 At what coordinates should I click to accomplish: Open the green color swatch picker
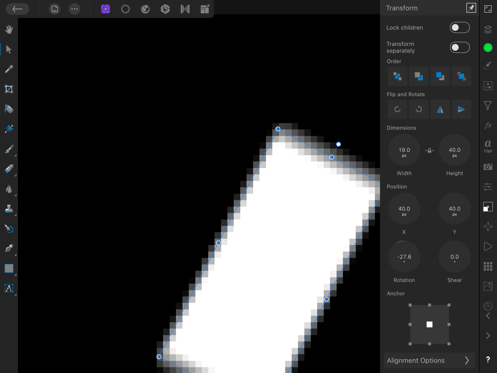click(488, 48)
